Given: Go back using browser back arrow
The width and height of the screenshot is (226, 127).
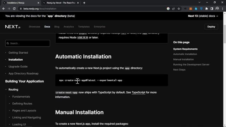Looking at the screenshot, I should [x=4, y=8].
